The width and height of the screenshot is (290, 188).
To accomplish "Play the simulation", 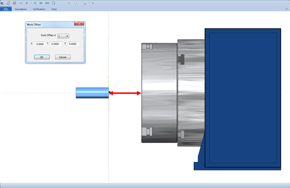I will pos(27,3).
